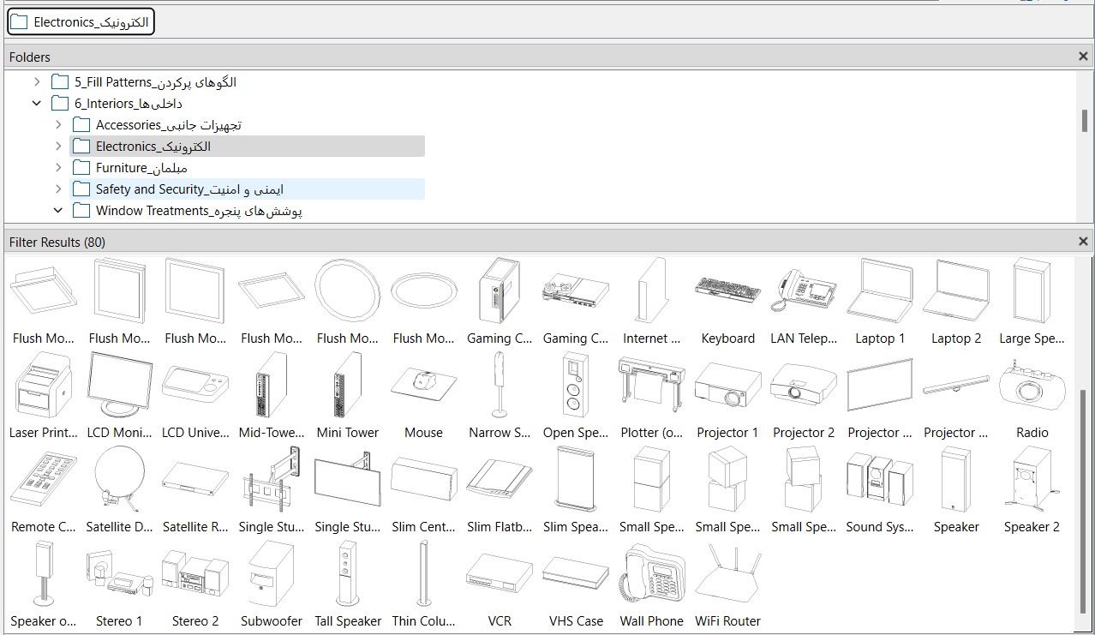This screenshot has height=635, width=1095.
Task: Expand the 5_Fill Patterns folder
Action: coord(37,82)
